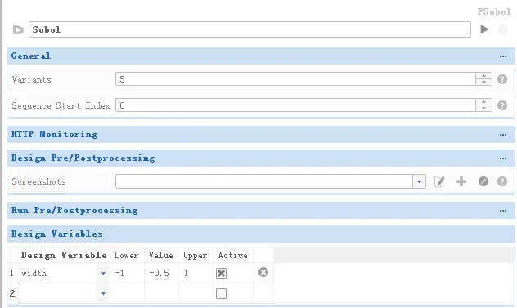Select the width design variable cell
The image size is (517, 308).
[58, 273]
